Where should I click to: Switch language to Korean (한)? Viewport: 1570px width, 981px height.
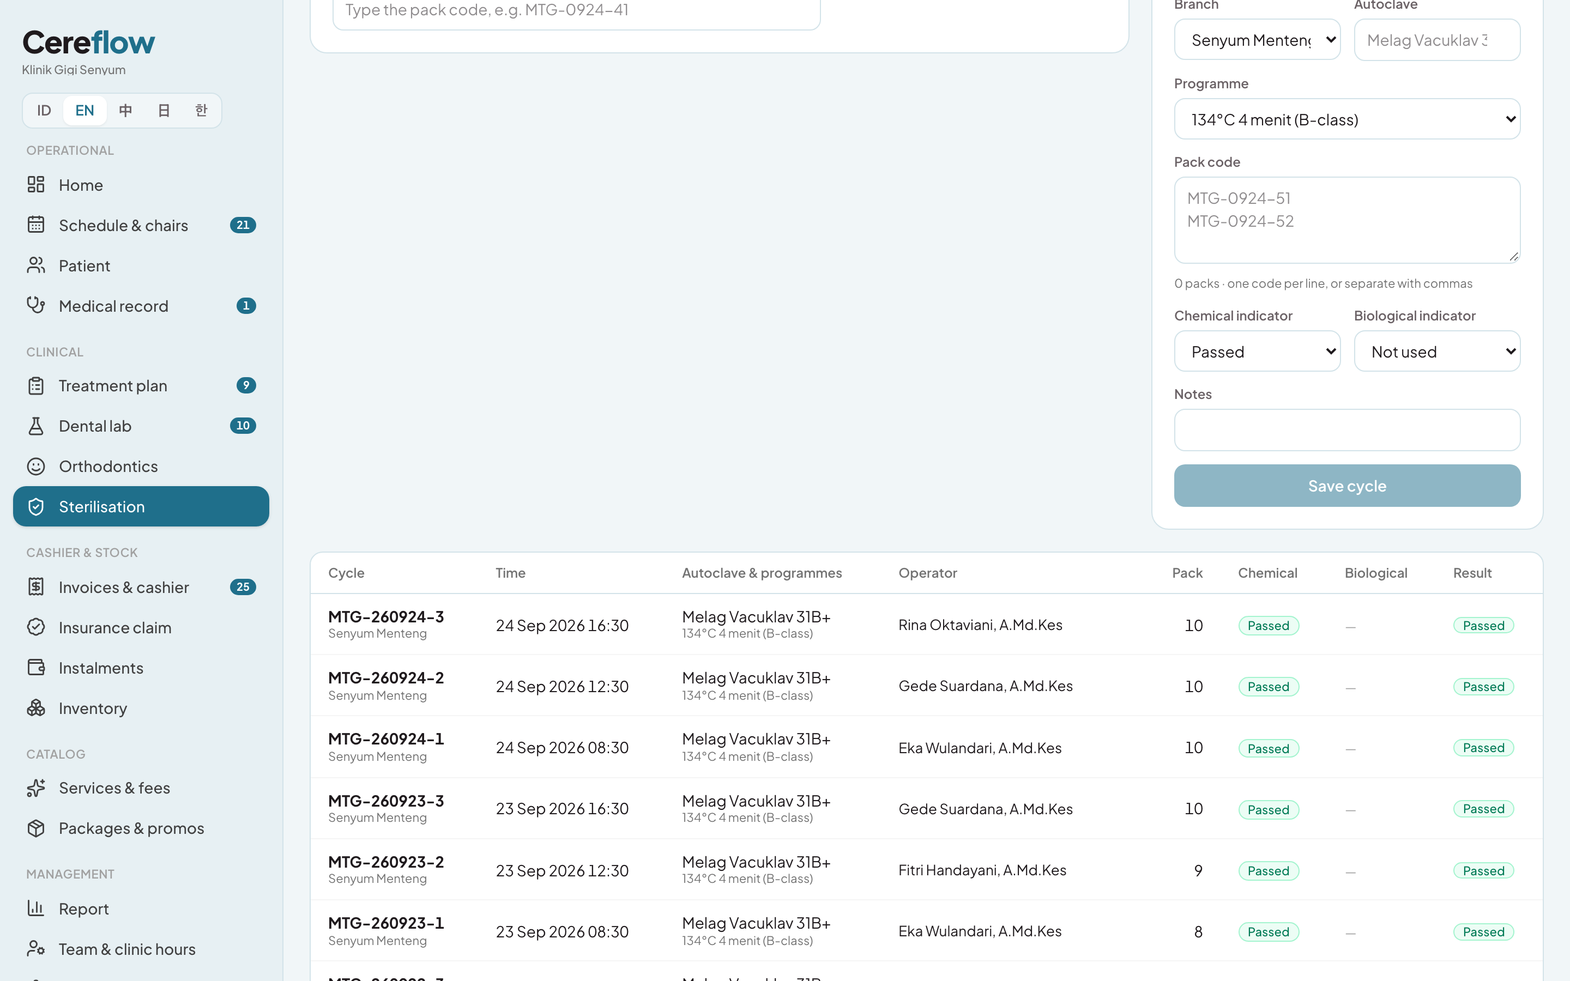click(x=201, y=110)
